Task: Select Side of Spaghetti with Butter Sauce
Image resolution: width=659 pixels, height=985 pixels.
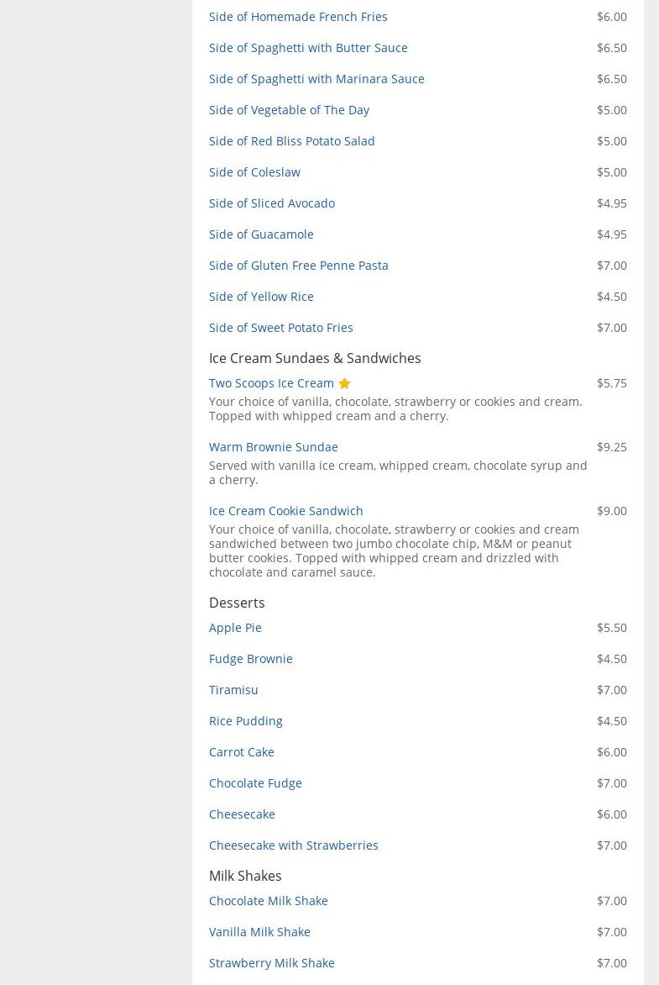Action: 308,48
